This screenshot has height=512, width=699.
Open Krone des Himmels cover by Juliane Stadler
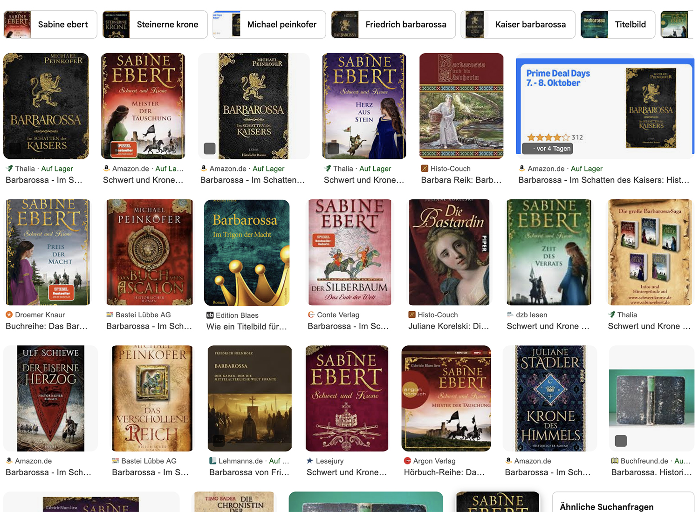[x=550, y=398]
